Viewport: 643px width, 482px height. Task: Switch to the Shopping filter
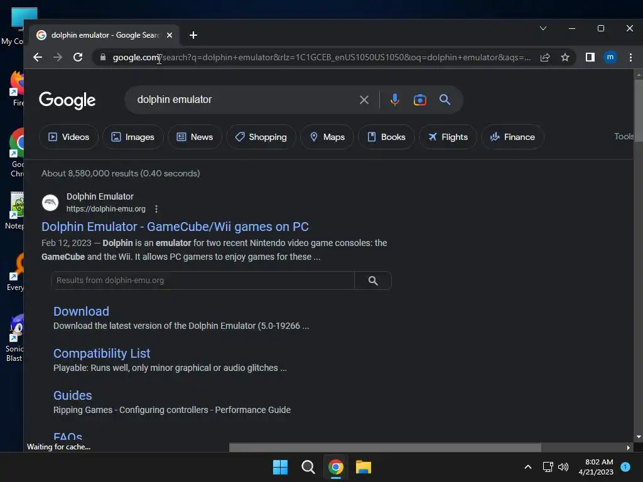[x=261, y=137]
